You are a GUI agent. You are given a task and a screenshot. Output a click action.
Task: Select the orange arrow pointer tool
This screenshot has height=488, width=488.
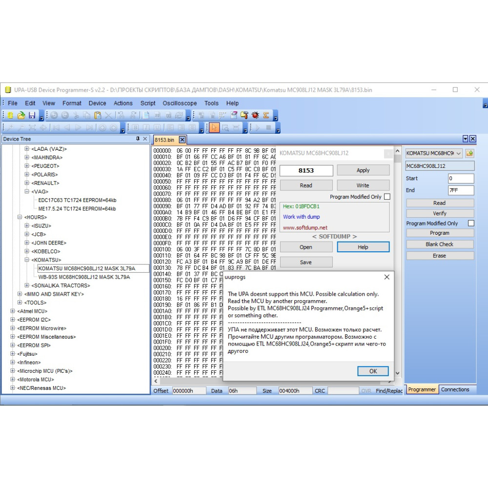(214, 127)
